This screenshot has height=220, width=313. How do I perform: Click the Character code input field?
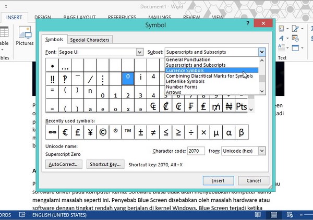196,151
